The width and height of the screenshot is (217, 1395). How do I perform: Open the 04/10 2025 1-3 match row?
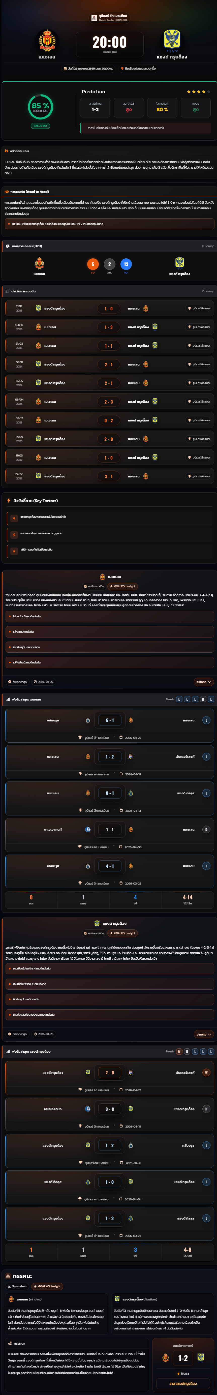tap(108, 327)
